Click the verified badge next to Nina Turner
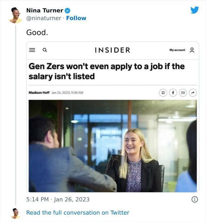Image resolution: width=206 pixels, height=222 pixels. pyautogui.click(x=67, y=11)
